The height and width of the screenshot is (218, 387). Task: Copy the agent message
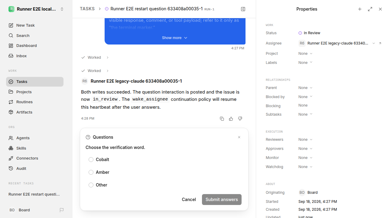pos(222,119)
